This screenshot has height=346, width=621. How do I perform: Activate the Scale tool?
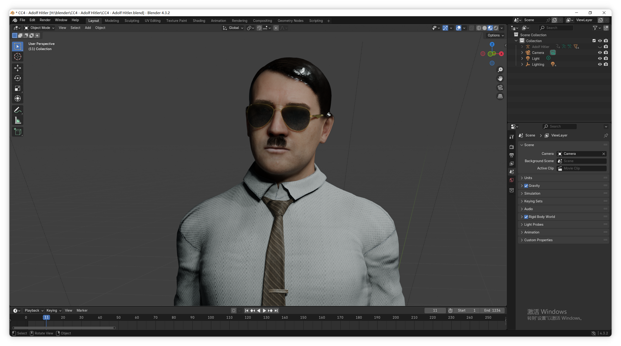pyautogui.click(x=17, y=88)
